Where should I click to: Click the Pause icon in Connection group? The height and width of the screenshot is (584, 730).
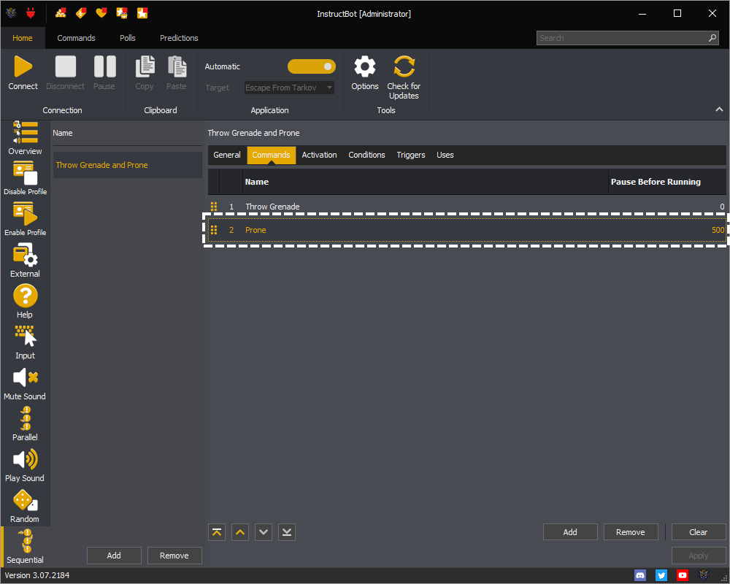click(x=104, y=66)
